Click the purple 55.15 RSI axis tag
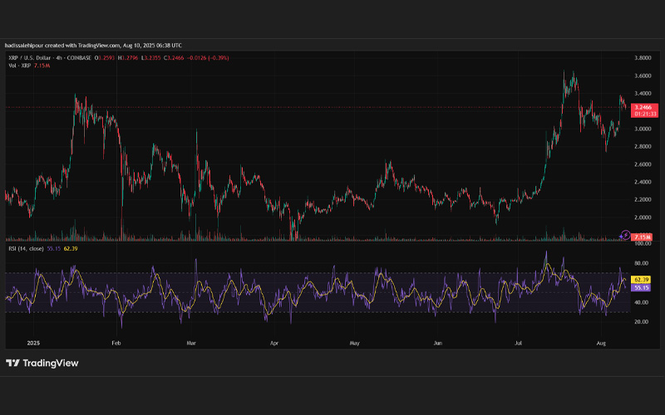The height and width of the screenshot is (415, 665). click(641, 288)
